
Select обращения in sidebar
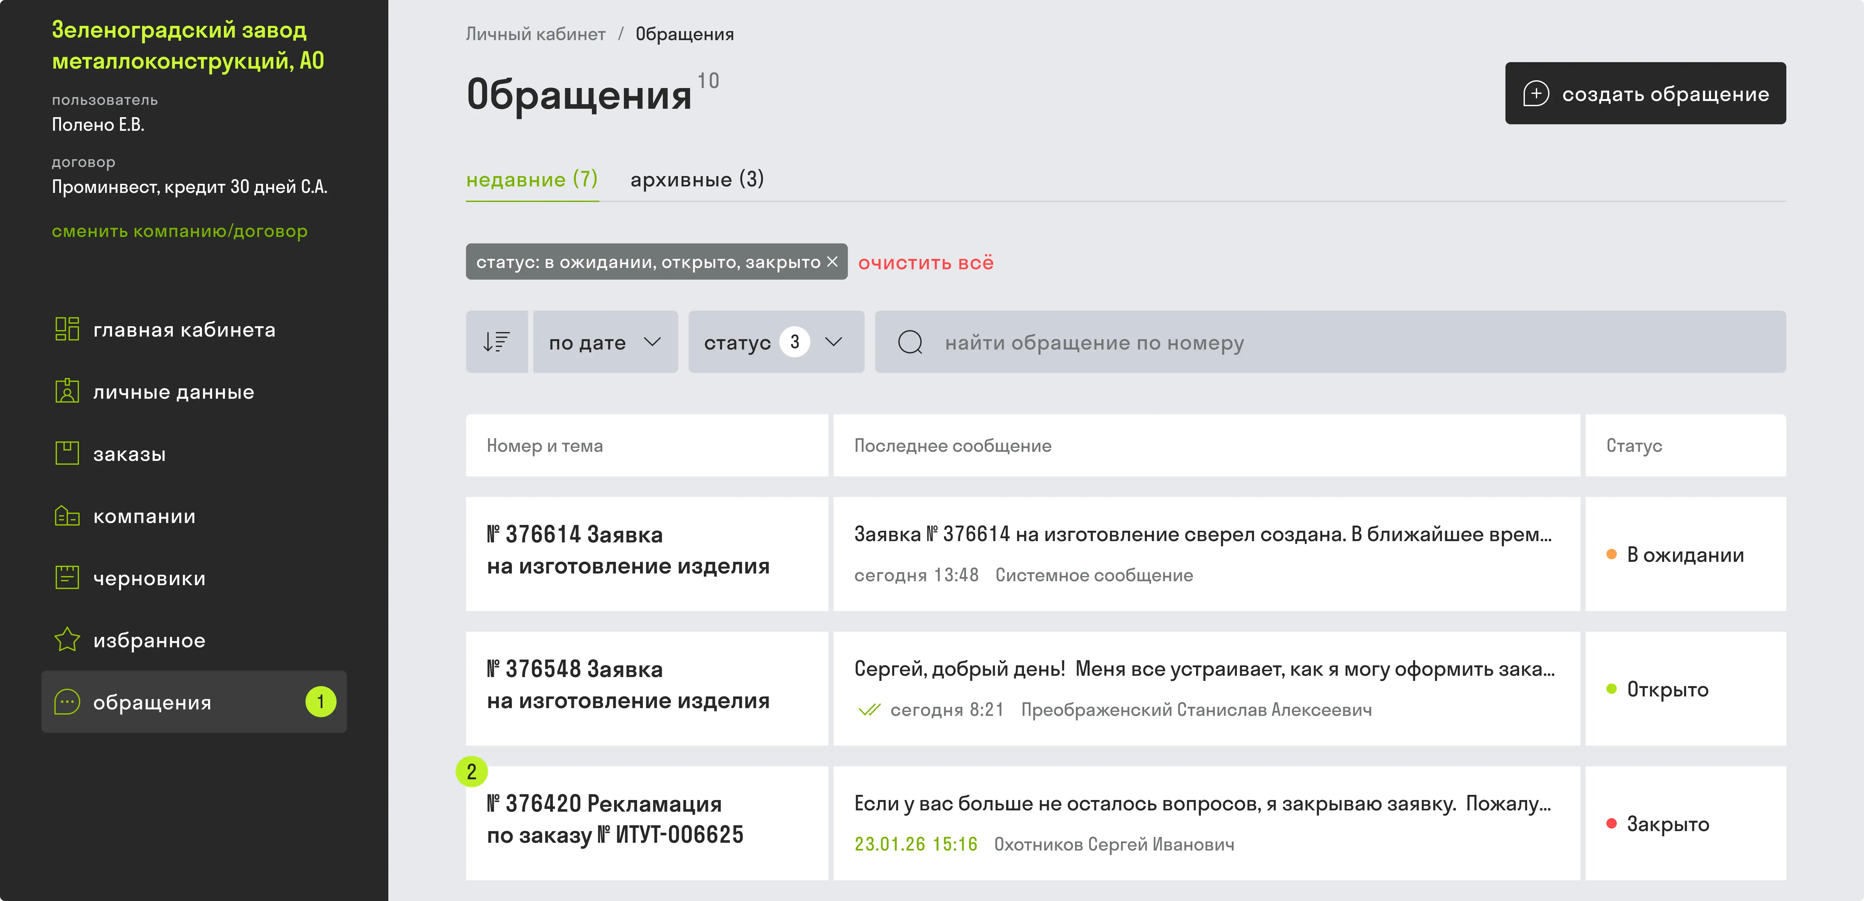(194, 701)
